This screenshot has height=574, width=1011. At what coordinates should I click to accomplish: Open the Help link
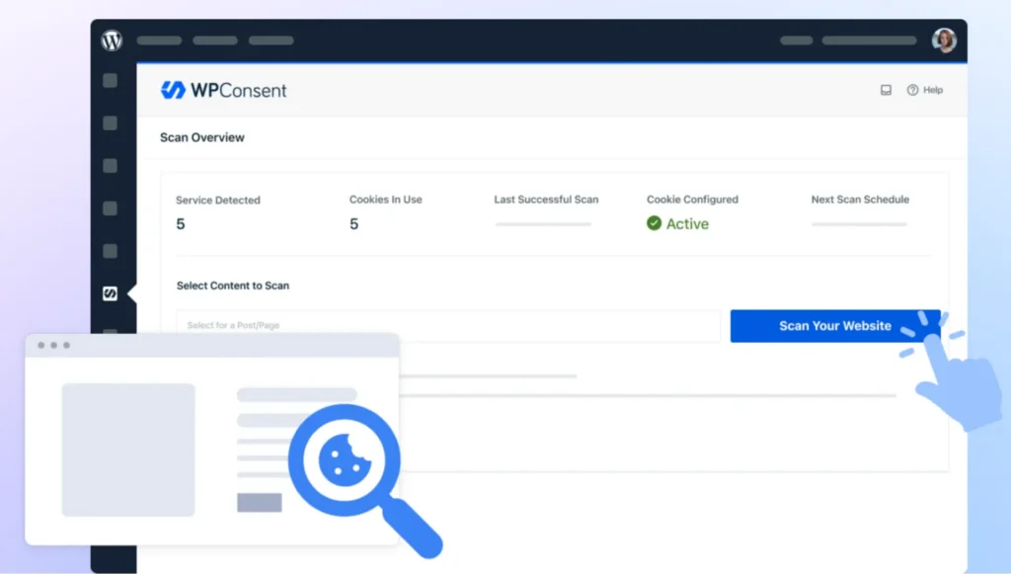[925, 90]
